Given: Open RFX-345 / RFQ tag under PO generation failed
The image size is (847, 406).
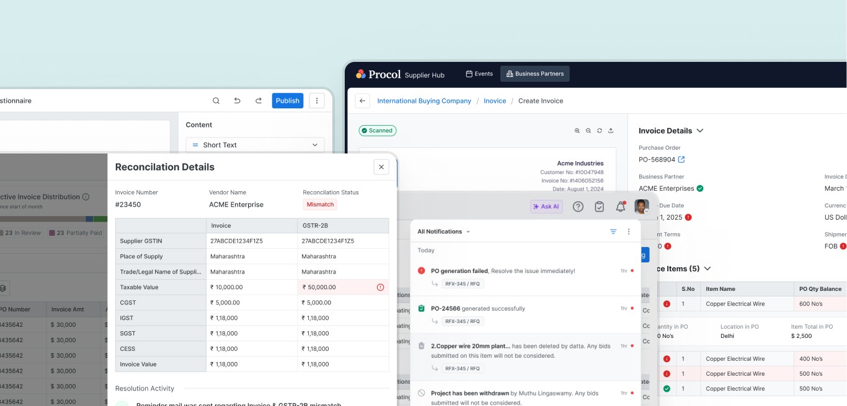Looking at the screenshot, I should [463, 284].
